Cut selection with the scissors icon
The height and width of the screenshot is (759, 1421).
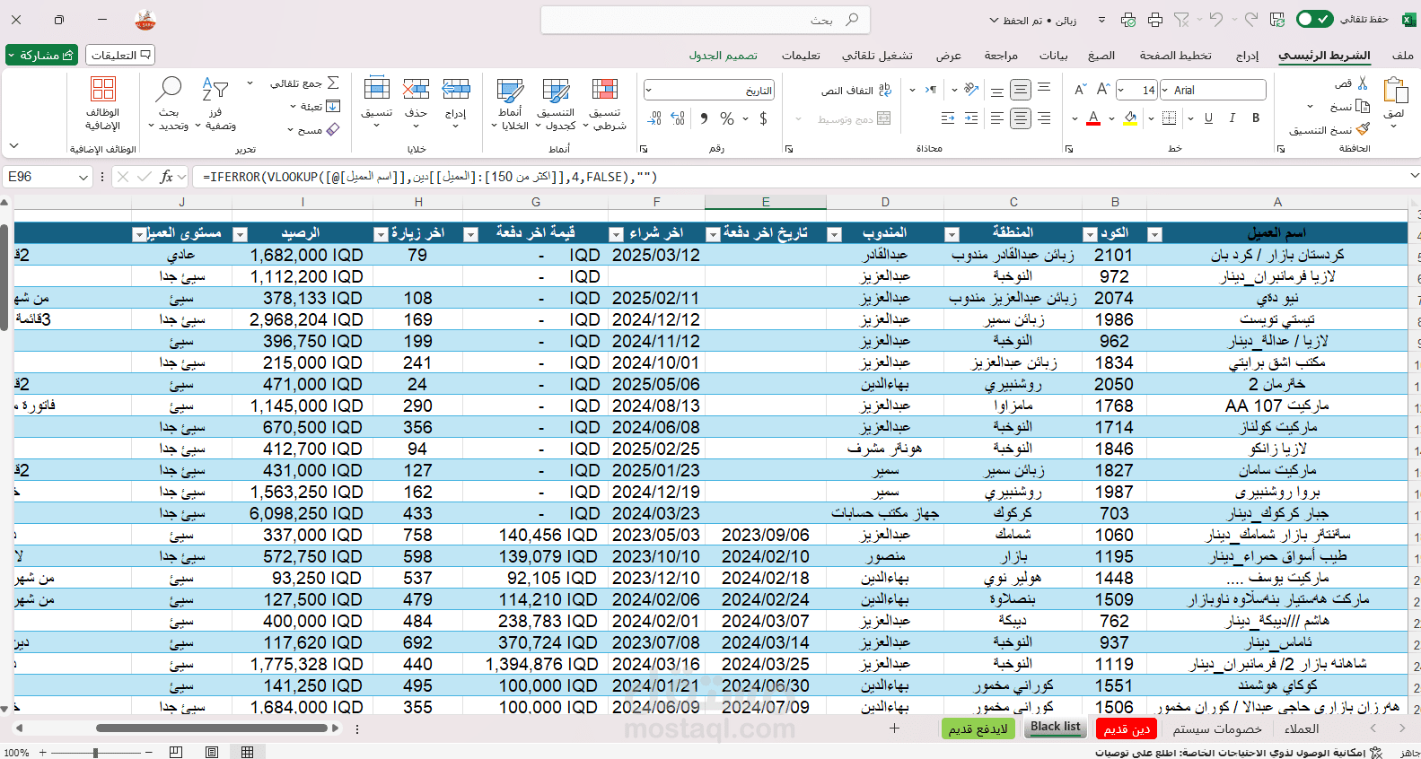[x=1363, y=83]
